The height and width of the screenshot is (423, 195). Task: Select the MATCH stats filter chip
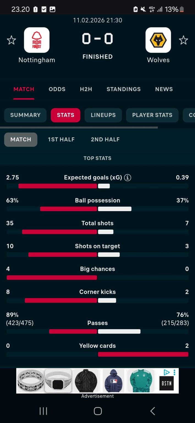21,139
